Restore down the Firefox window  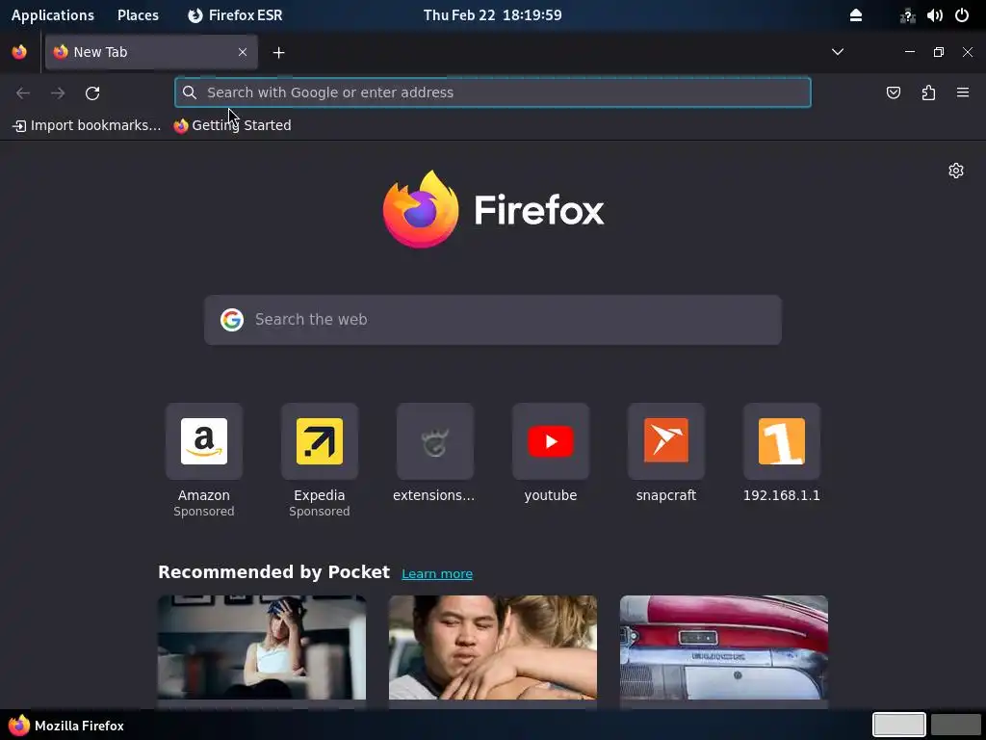pyautogui.click(x=938, y=52)
